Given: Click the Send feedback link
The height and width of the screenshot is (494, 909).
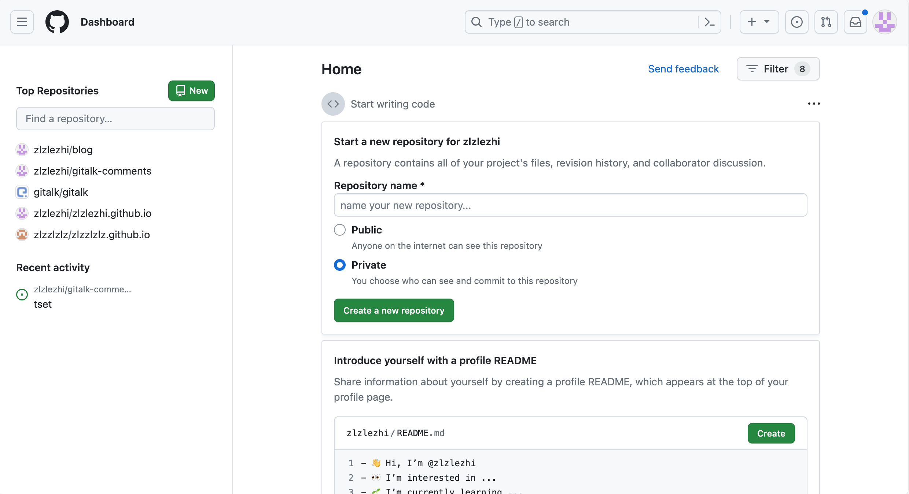Looking at the screenshot, I should coord(683,69).
